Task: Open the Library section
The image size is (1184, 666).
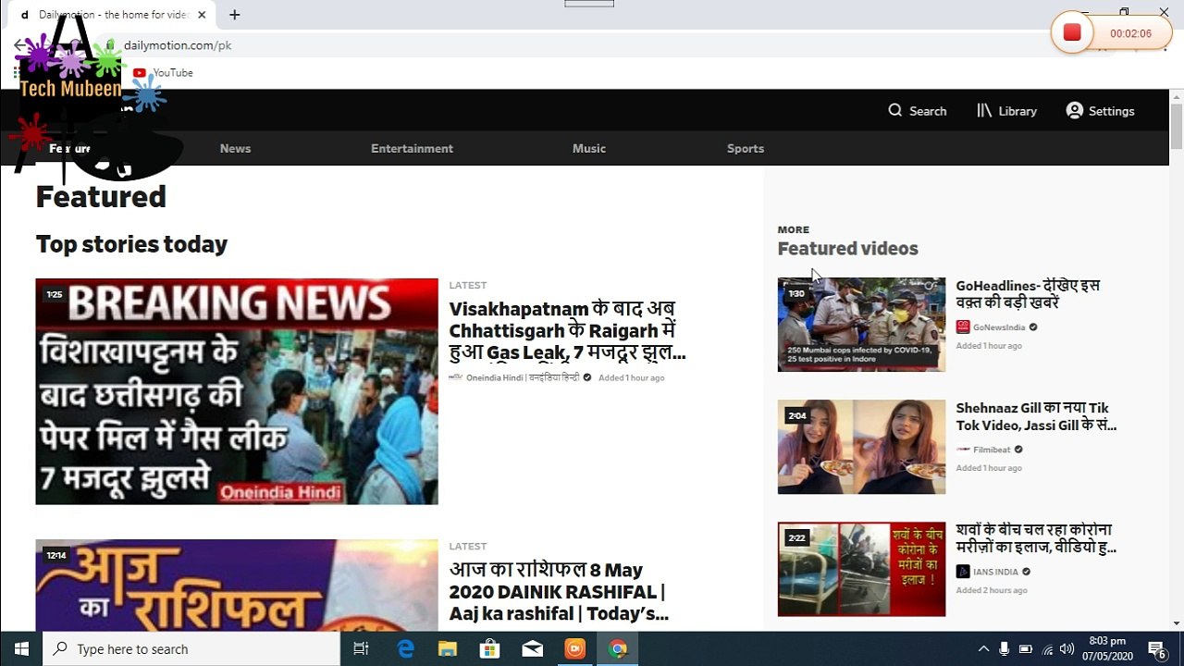Action: coord(1006,111)
